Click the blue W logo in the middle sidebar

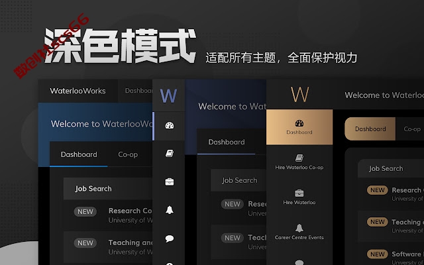click(x=168, y=95)
